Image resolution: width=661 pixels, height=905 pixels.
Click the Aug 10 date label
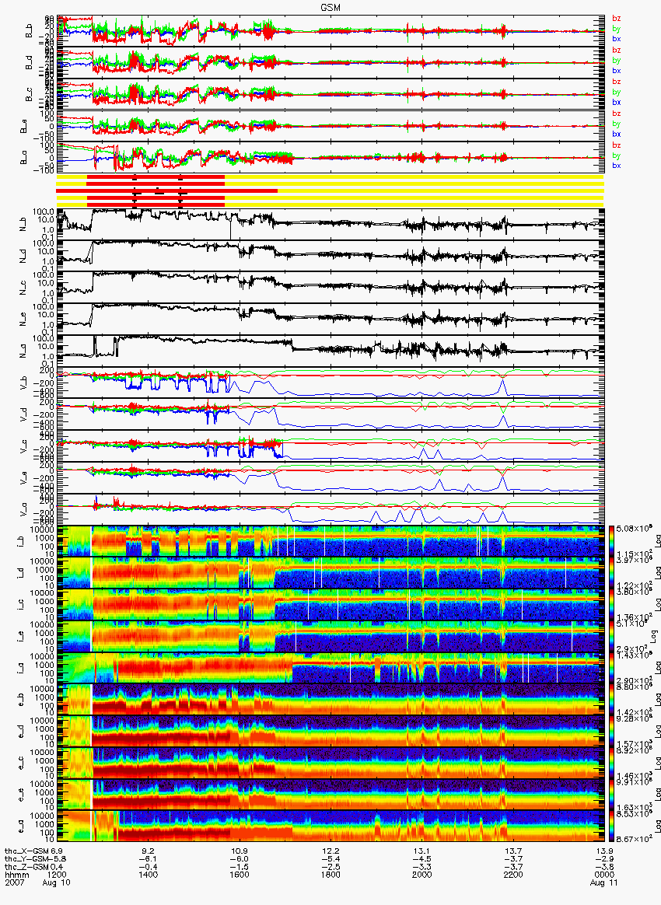click(x=57, y=883)
